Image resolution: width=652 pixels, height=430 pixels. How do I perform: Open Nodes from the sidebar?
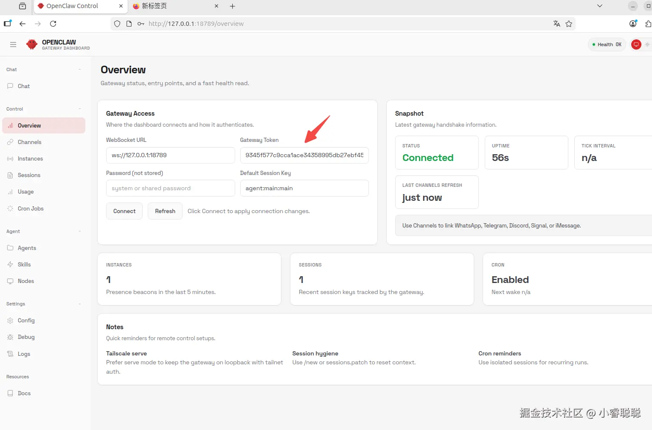click(x=44, y=281)
